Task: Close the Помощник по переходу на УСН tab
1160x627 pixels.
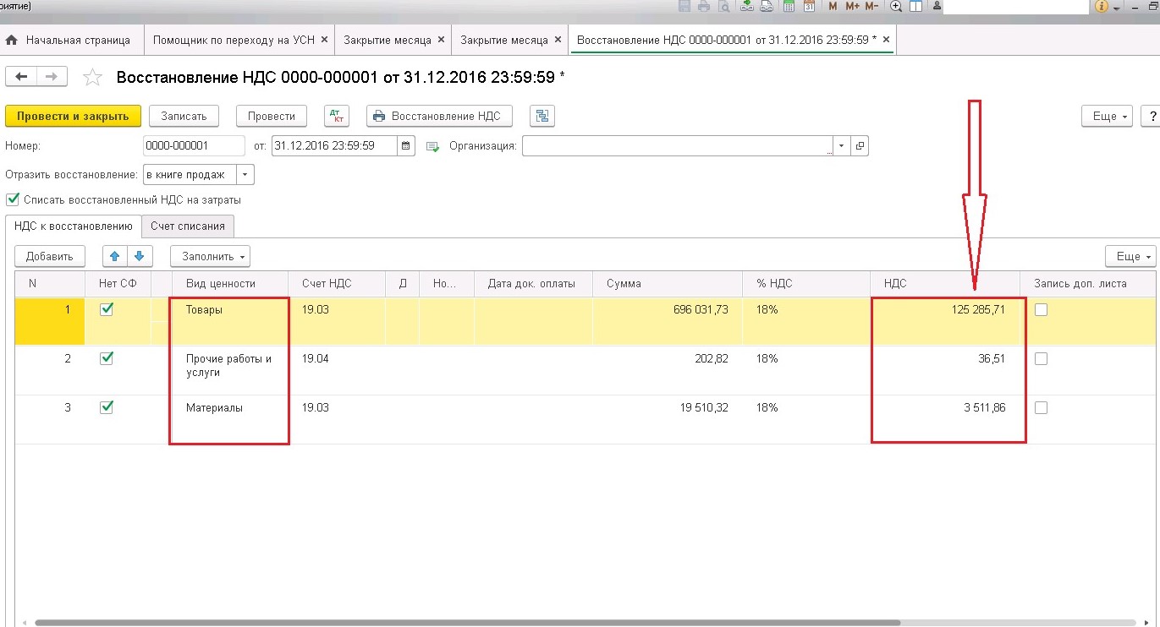Action: 325,40
